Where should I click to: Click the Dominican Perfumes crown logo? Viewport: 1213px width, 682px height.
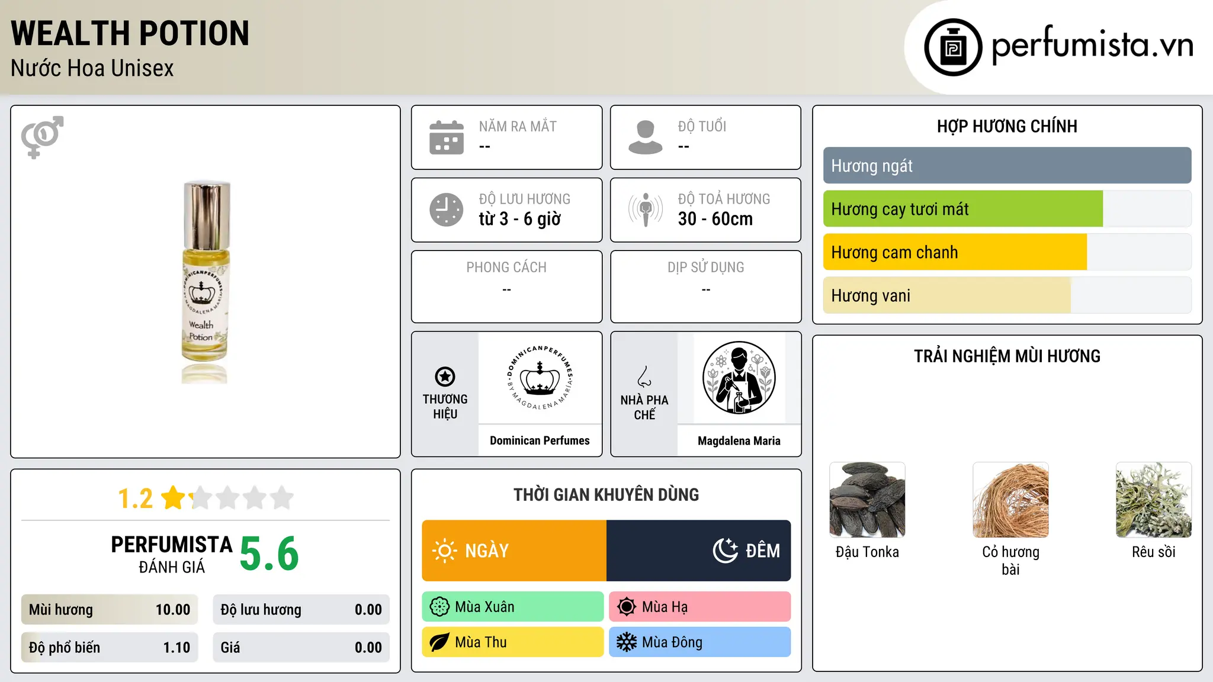(x=540, y=378)
